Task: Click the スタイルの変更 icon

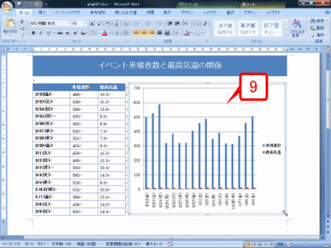Action: click(297, 27)
